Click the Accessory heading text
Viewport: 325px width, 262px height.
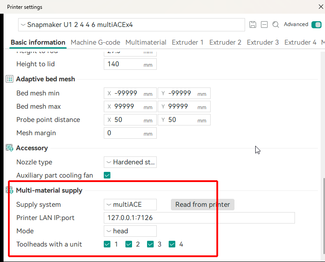point(32,148)
